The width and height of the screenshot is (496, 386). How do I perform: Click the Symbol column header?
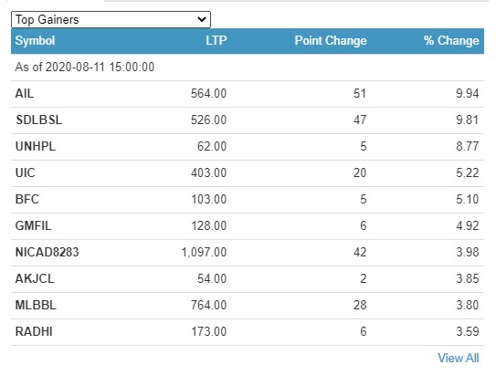pyautogui.click(x=35, y=40)
